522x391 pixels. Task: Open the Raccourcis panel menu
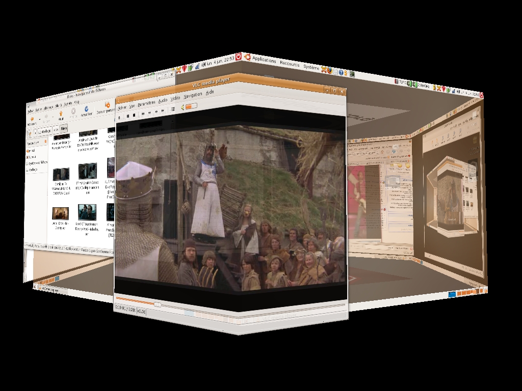(x=290, y=64)
